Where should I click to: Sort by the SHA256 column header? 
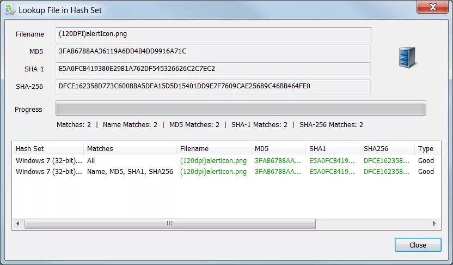(387, 148)
